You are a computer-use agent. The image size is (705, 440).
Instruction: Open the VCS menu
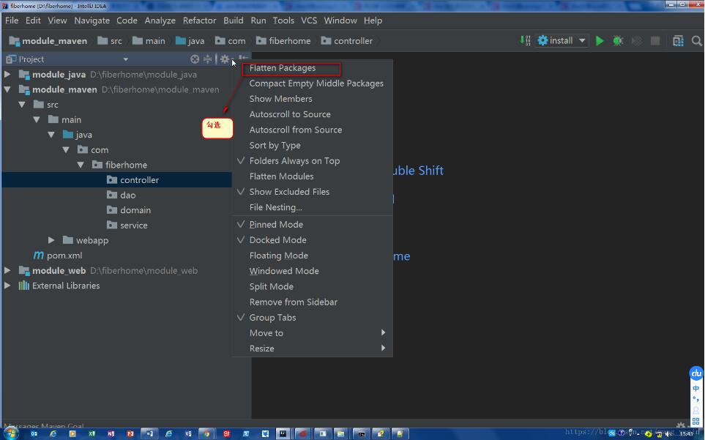tap(309, 20)
